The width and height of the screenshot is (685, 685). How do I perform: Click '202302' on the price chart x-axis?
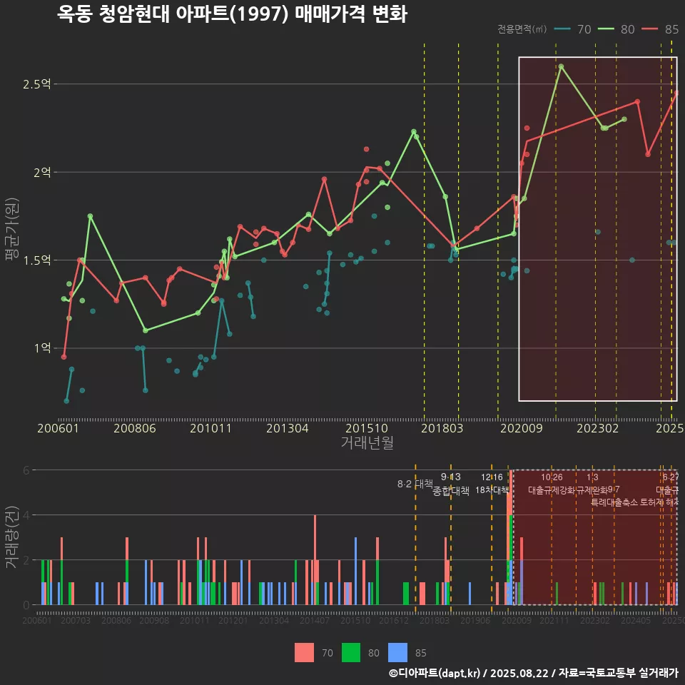tap(598, 428)
